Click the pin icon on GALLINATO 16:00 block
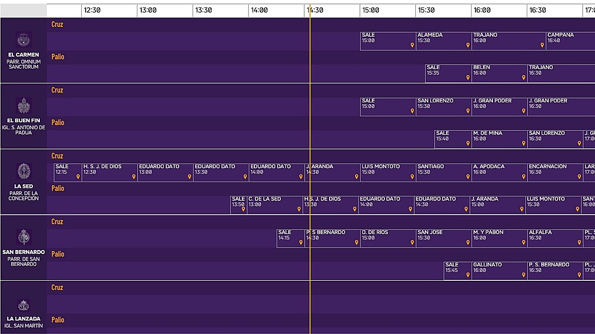The image size is (595, 334). tap(523, 274)
